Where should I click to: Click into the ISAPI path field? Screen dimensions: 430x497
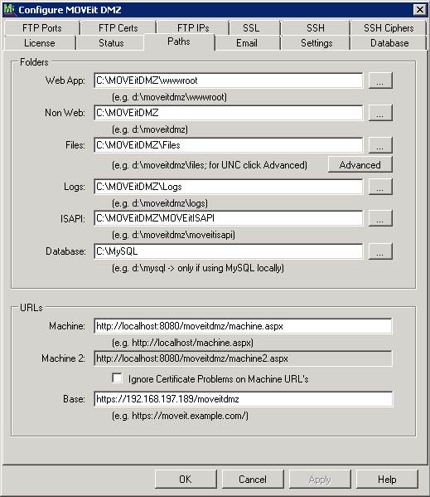pos(229,218)
